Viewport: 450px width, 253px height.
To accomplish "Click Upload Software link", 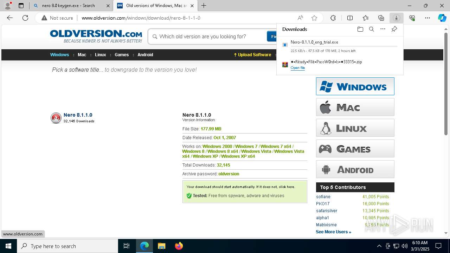I will click(x=252, y=55).
